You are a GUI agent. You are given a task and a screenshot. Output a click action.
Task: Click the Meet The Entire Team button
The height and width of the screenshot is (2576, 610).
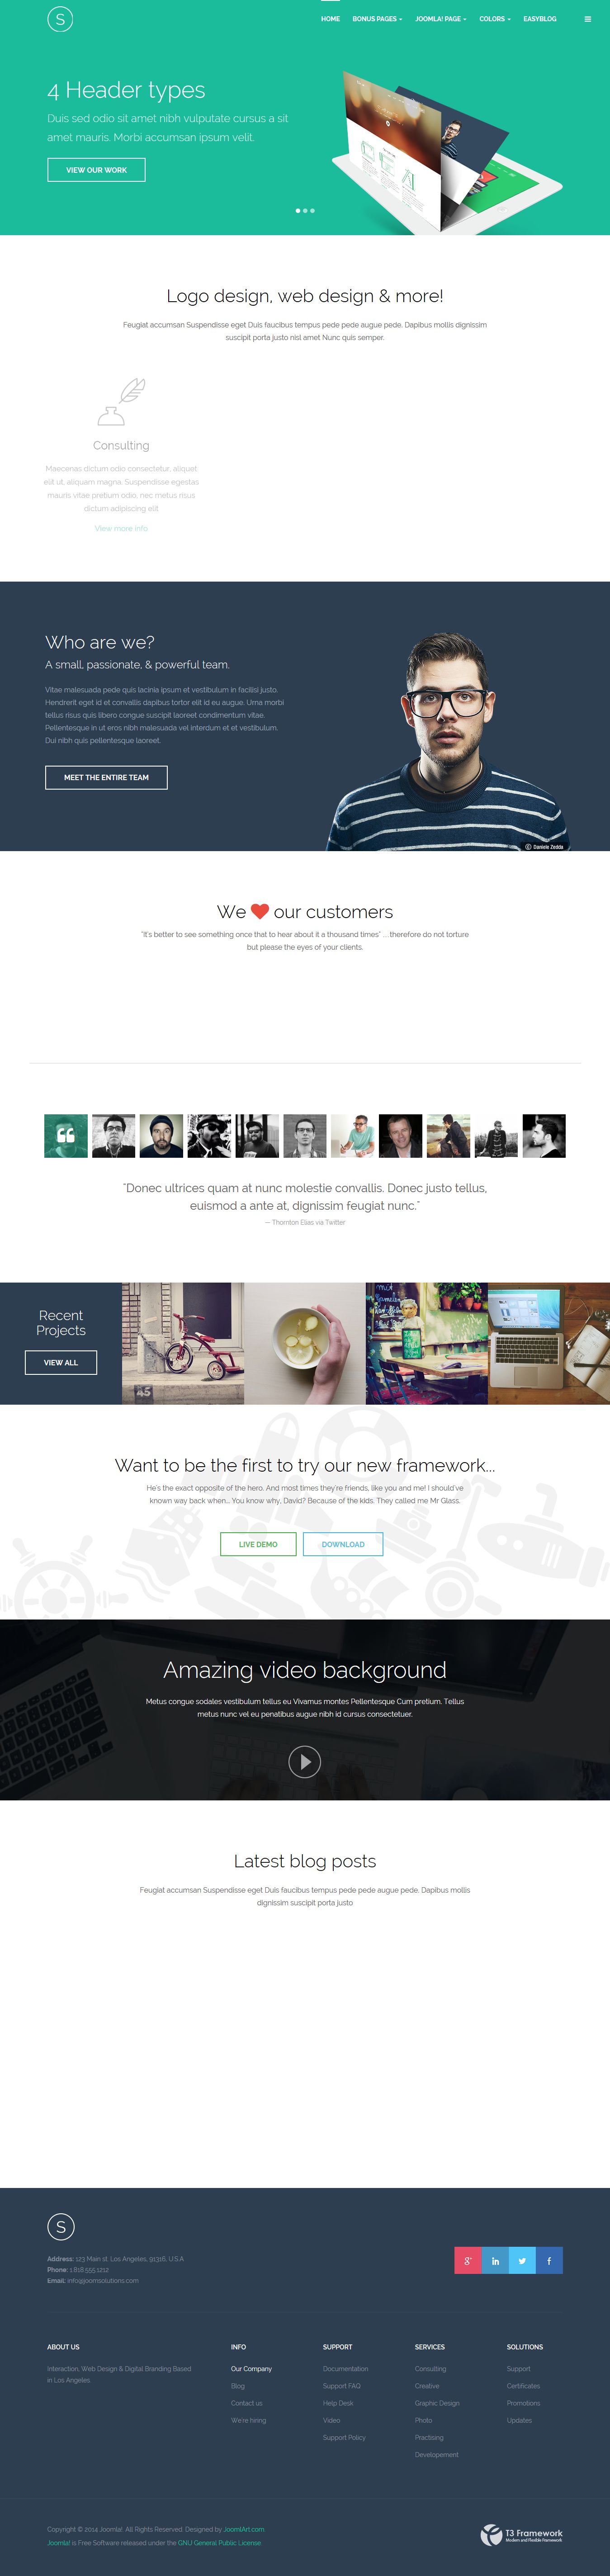[x=106, y=777]
